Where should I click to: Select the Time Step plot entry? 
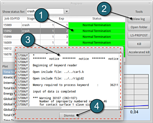(x=9, y=72)
